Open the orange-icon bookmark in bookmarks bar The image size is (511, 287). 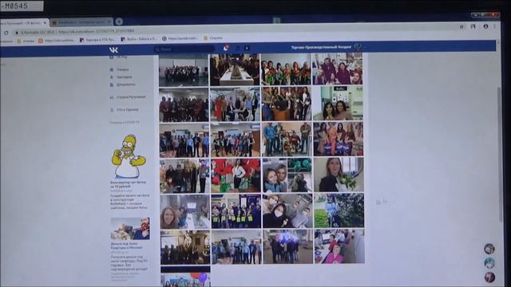click(x=56, y=41)
